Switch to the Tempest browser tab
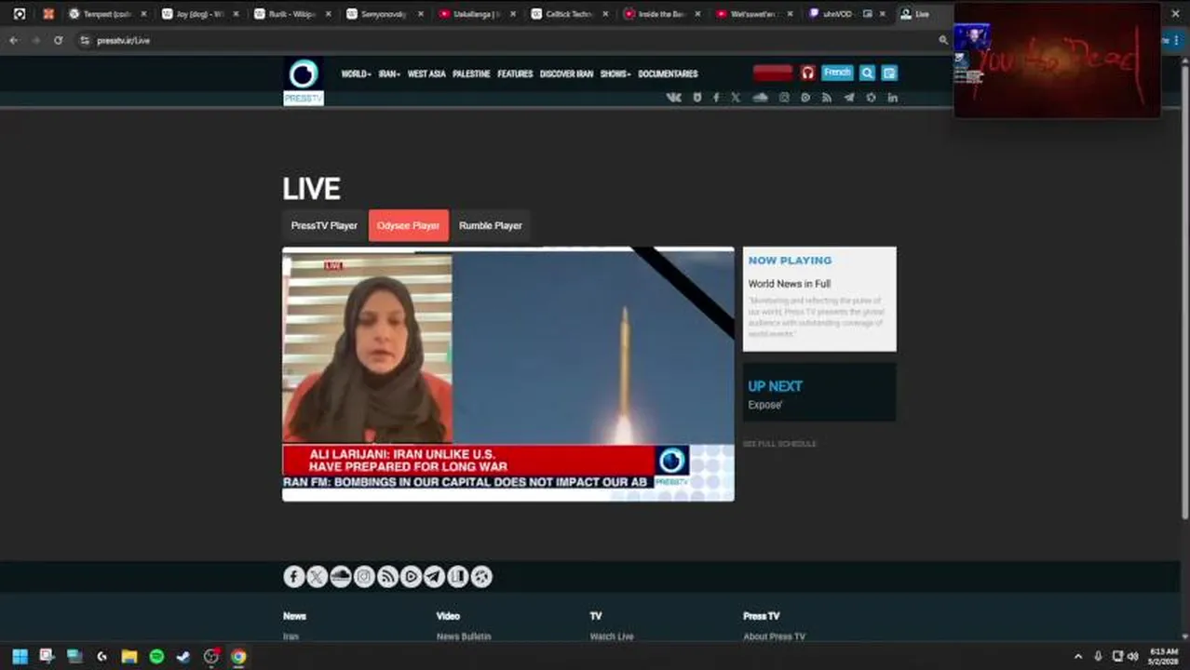The width and height of the screenshot is (1190, 670). [x=106, y=14]
